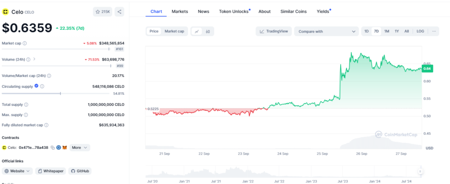
Task: Open the share icon button
Action: click(120, 12)
